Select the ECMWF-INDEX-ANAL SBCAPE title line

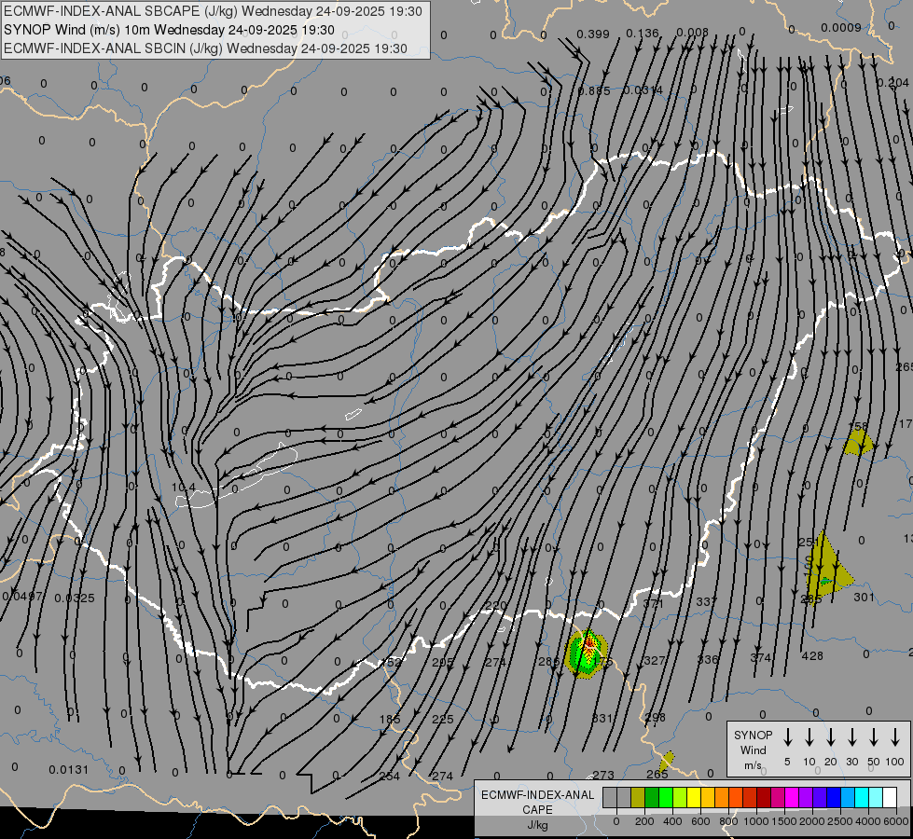click(213, 11)
